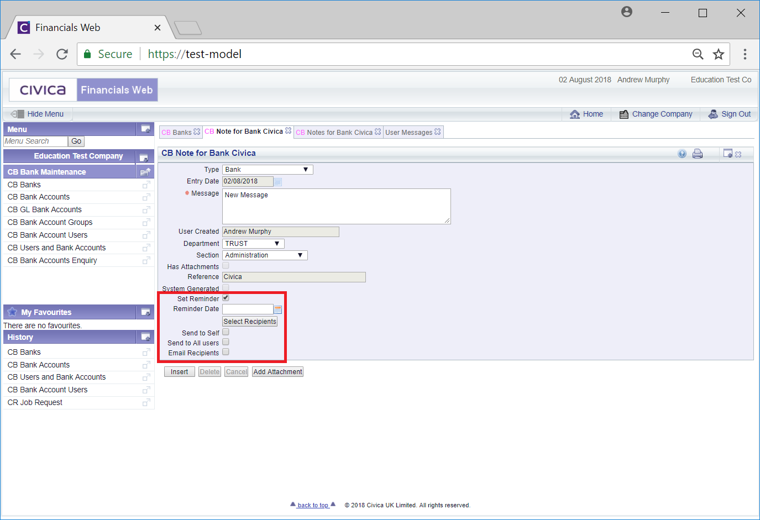Click the Cancel button
This screenshot has height=520, width=760.
tap(237, 372)
